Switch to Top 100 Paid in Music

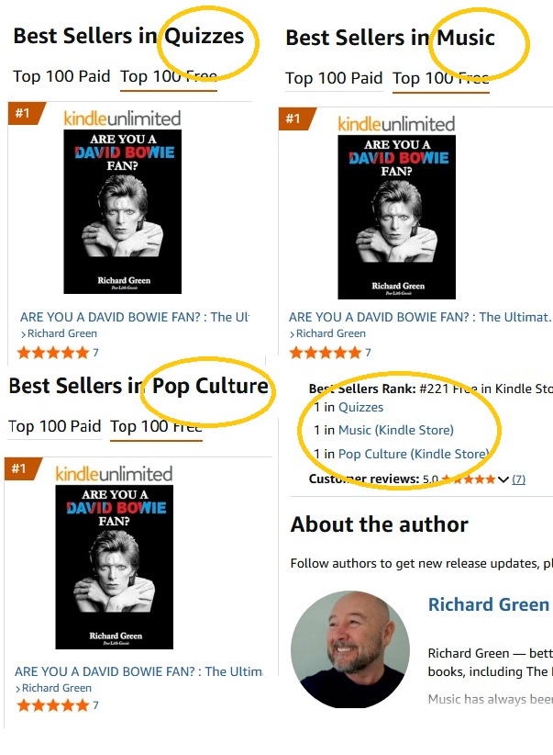[x=334, y=78]
